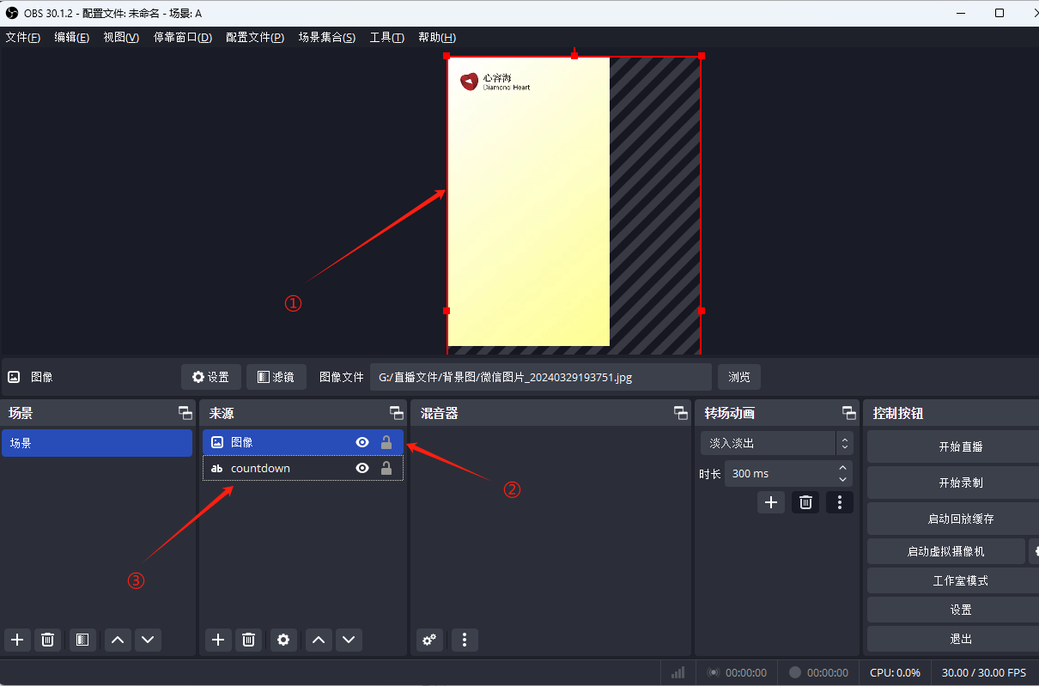Hide the 图像 source with the eye icon

(x=362, y=442)
